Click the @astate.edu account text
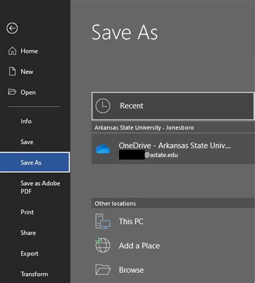The width and height of the screenshot is (255, 283). tap(161, 155)
